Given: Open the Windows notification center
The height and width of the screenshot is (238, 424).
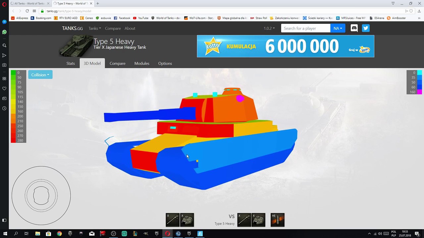Looking at the screenshot, I should (x=417, y=234).
